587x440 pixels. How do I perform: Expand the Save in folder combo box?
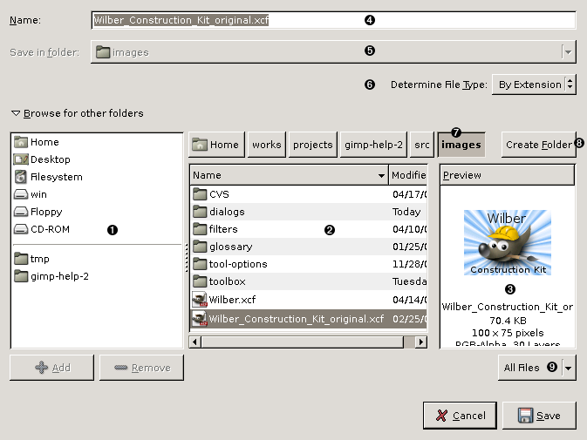569,52
